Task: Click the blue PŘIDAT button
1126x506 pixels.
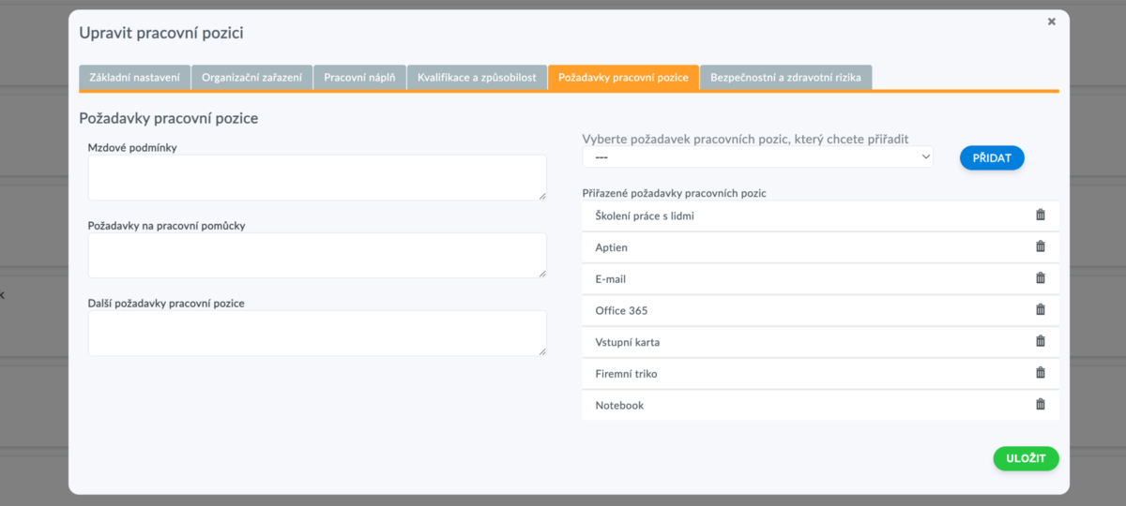Action: [992, 158]
